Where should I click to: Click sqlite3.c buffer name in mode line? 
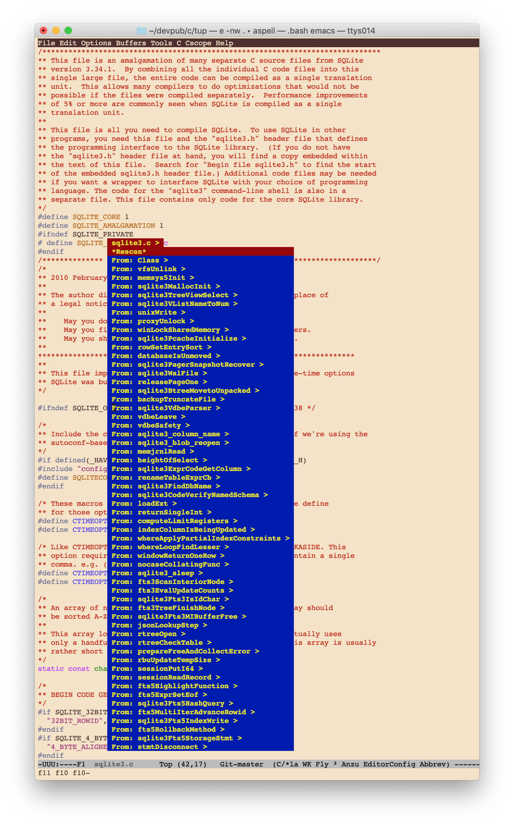coord(113,765)
